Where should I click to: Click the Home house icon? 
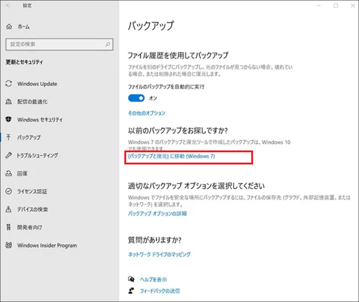pyautogui.click(x=9, y=27)
